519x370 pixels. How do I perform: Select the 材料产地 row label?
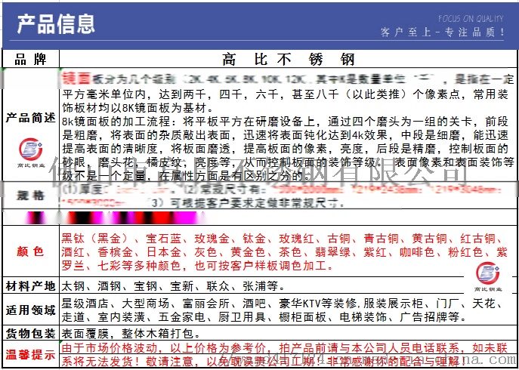[31, 286]
